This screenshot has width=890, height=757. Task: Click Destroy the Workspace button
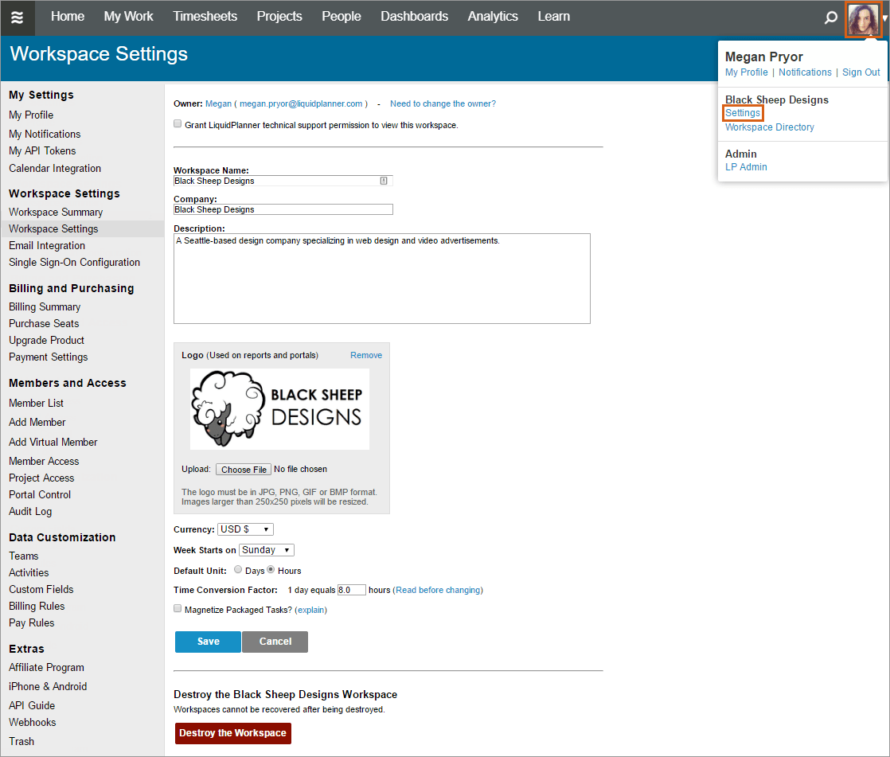pyautogui.click(x=232, y=733)
